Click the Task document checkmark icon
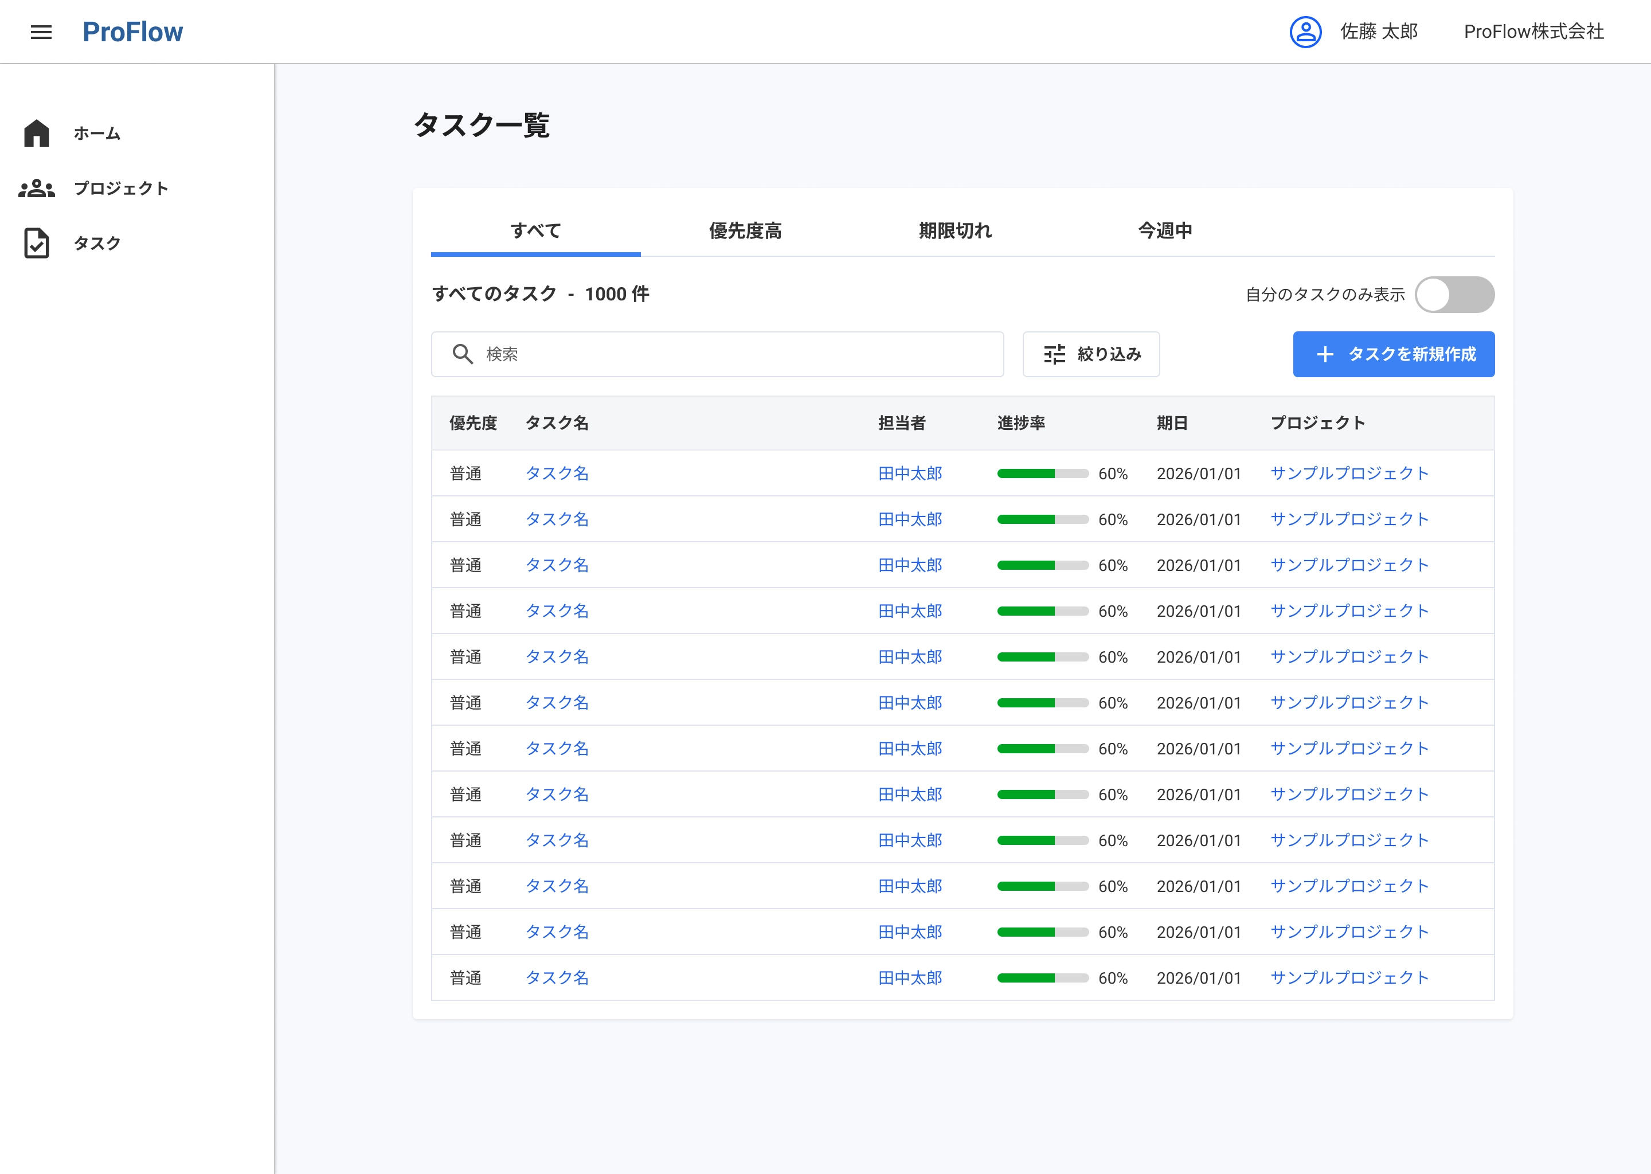The height and width of the screenshot is (1174, 1651). click(36, 244)
